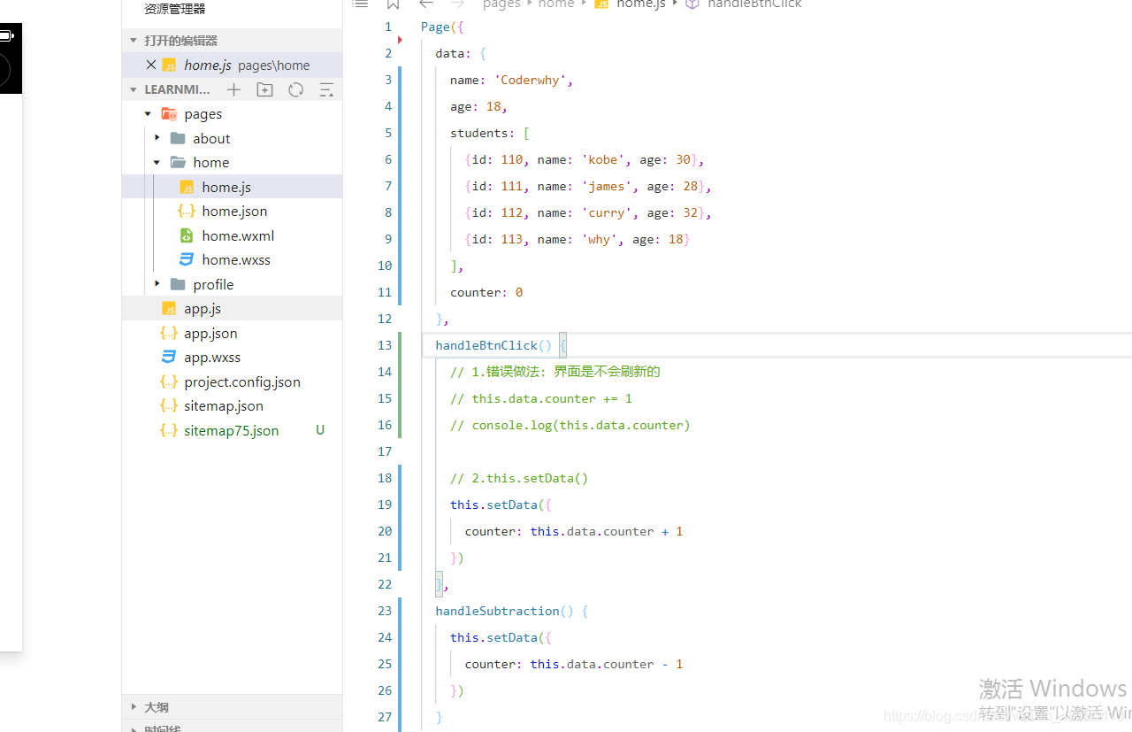Create a new file in the LEARNMI project
Viewport: 1132px width, 732px height.
233,89
